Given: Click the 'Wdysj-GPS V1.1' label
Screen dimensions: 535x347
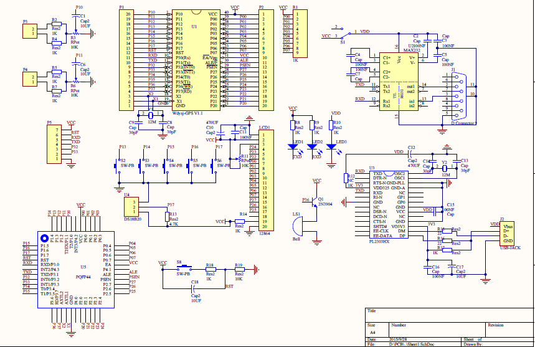Looking at the screenshot, I should point(187,113).
